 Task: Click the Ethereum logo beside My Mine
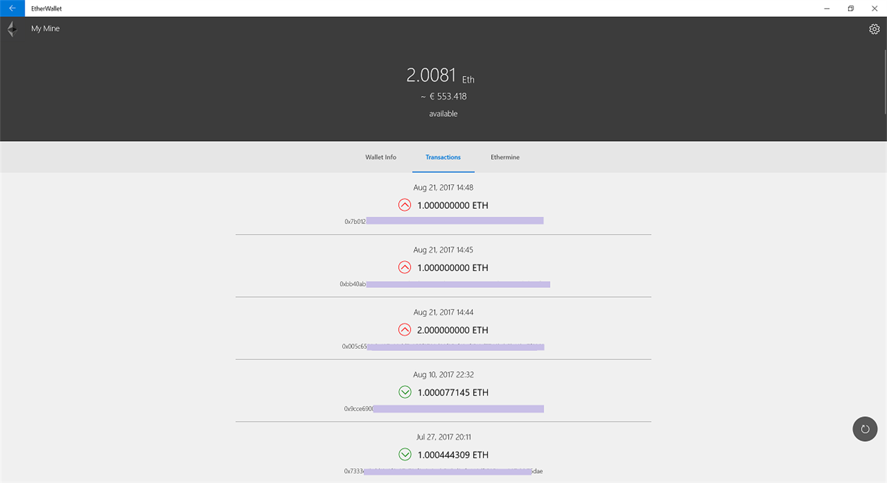point(12,29)
